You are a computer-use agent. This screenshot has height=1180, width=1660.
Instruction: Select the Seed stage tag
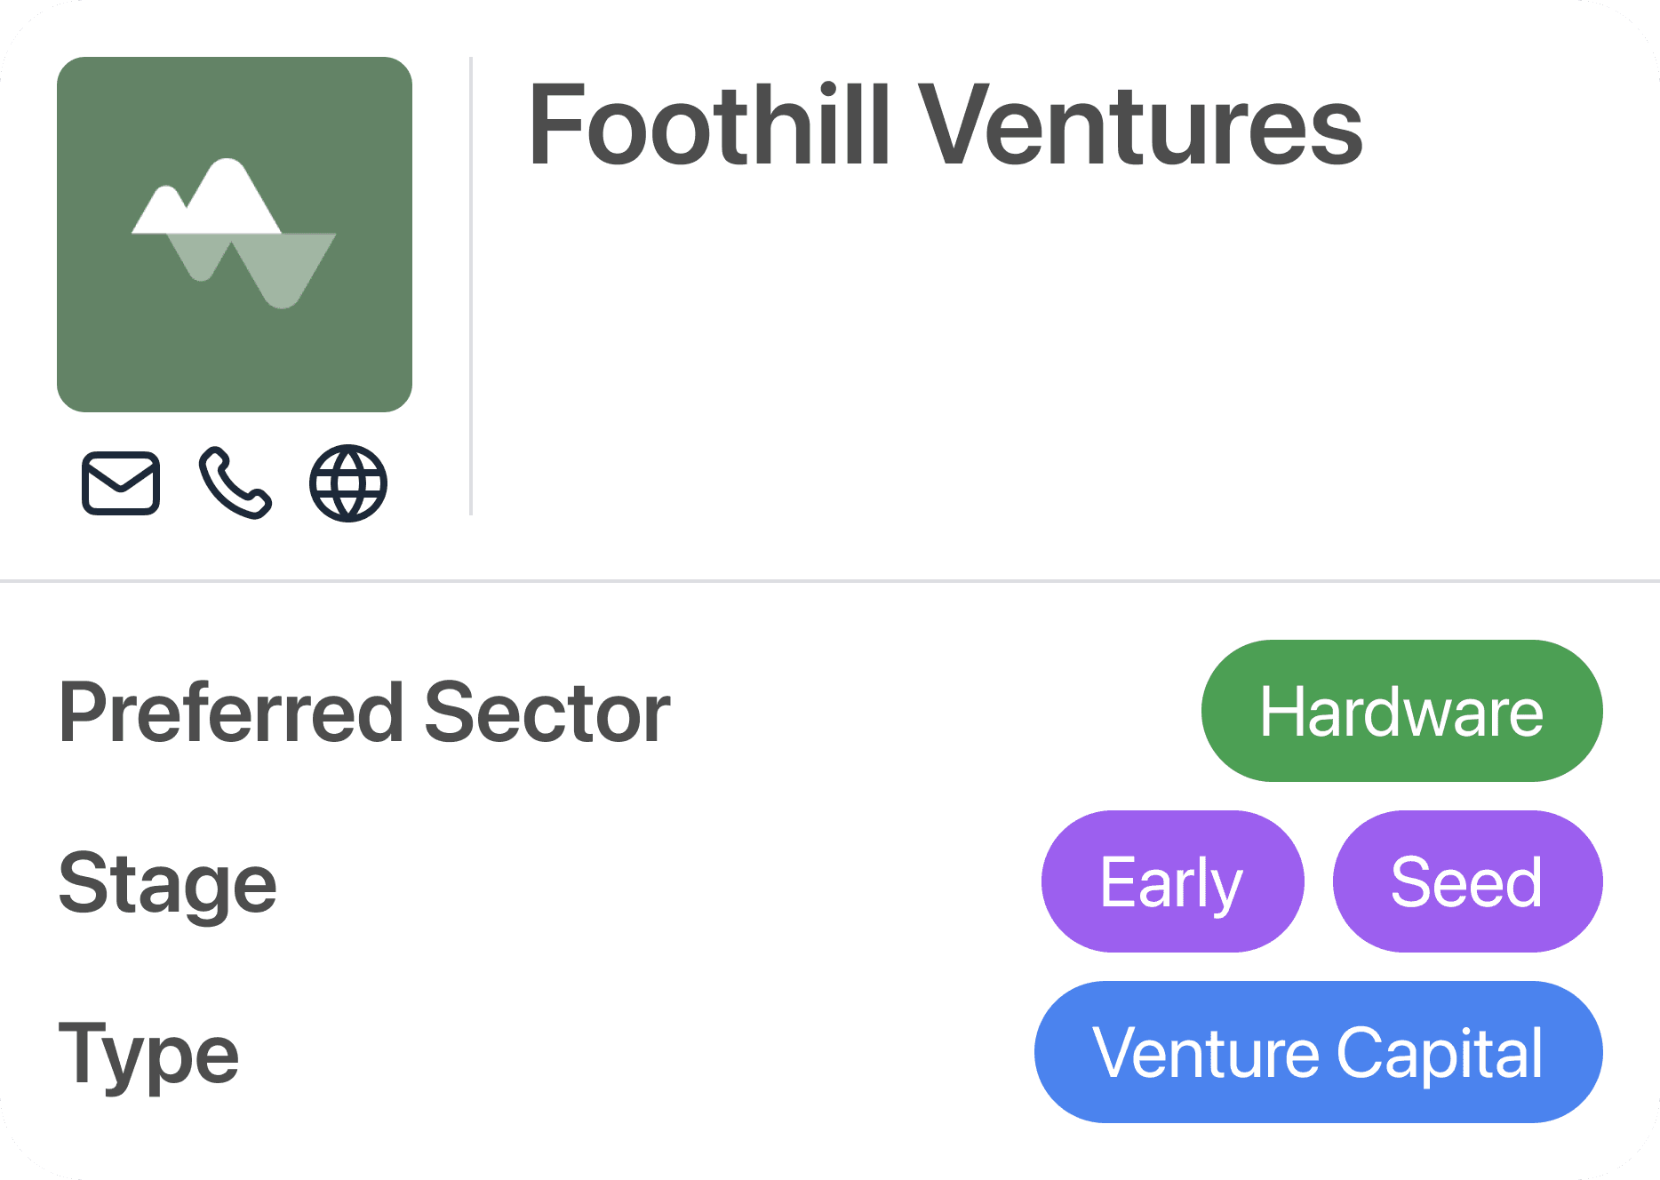point(1467,881)
